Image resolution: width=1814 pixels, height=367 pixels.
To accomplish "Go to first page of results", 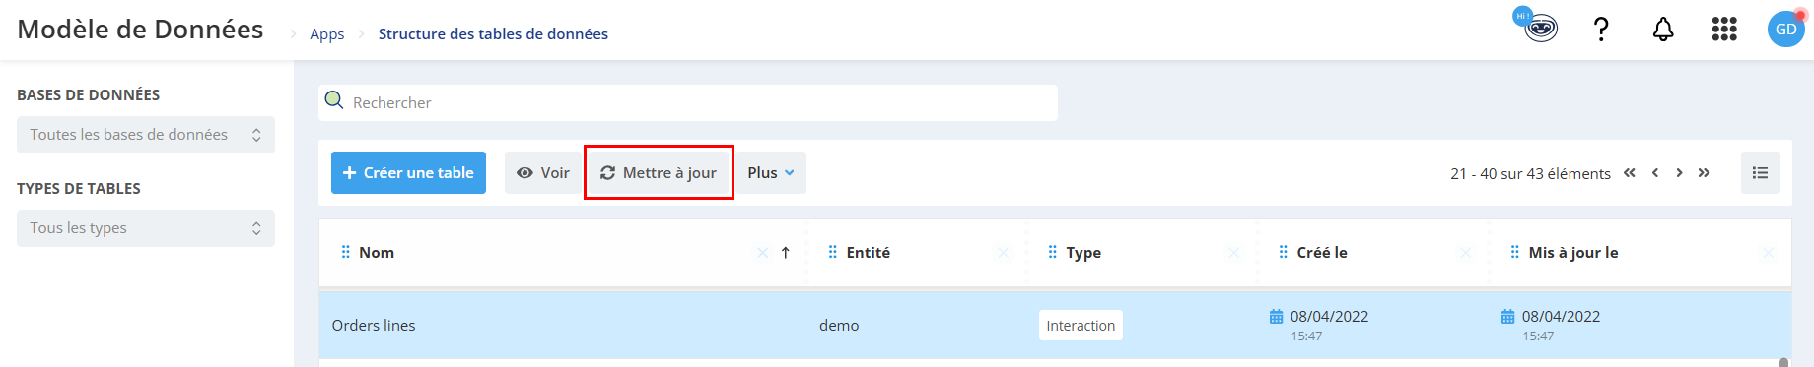I will (1630, 173).
